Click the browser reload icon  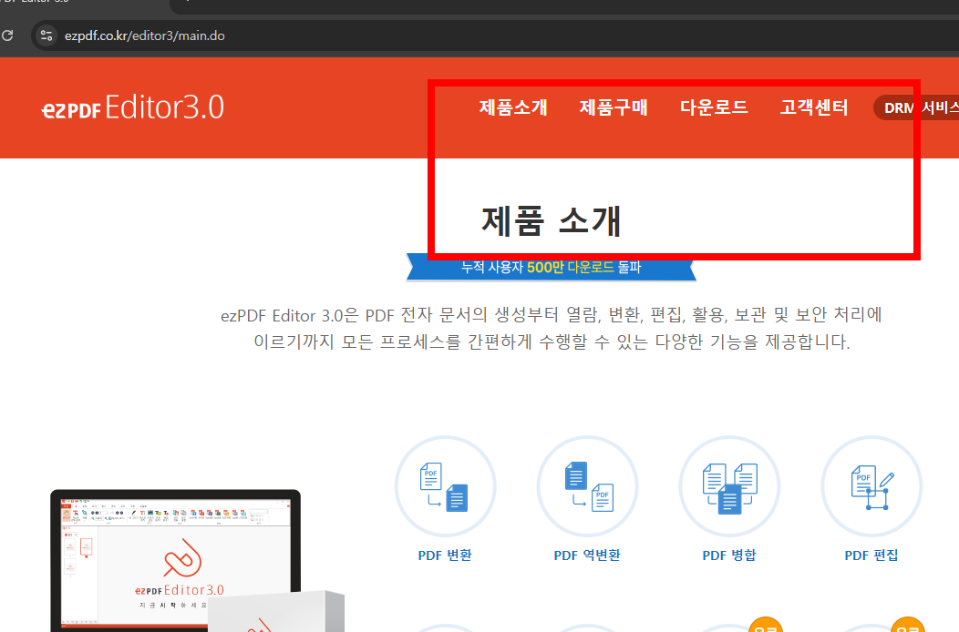pos(7,36)
